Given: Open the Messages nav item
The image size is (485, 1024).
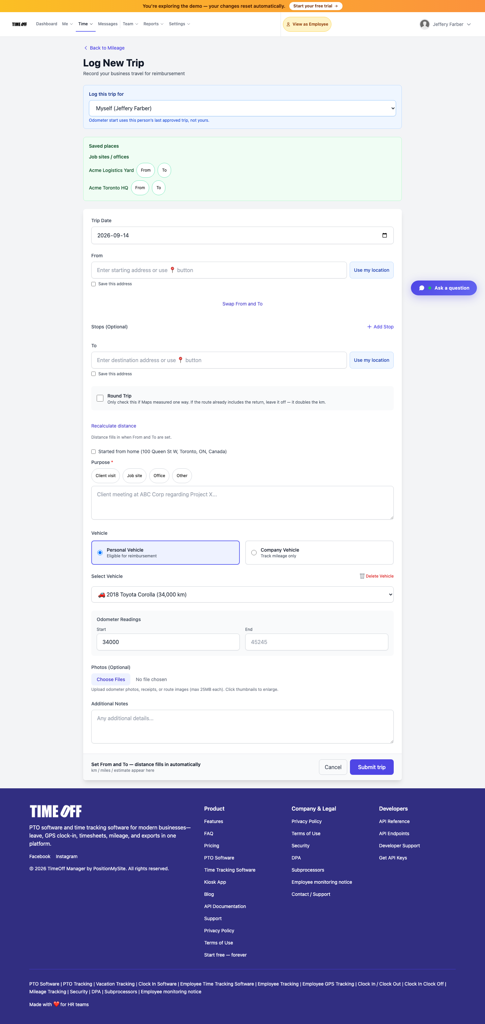Looking at the screenshot, I should 108,24.
